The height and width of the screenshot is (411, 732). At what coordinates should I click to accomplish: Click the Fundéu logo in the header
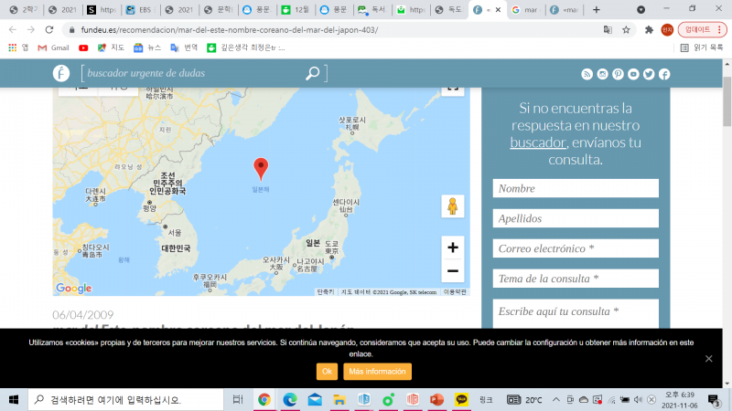coord(62,73)
